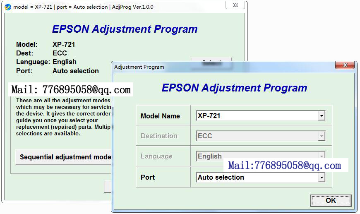Click the main window's 'Auto selection' port value

click(76, 71)
